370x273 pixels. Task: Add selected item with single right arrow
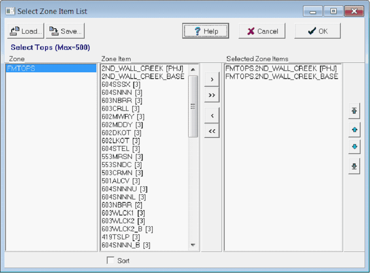(x=212, y=79)
